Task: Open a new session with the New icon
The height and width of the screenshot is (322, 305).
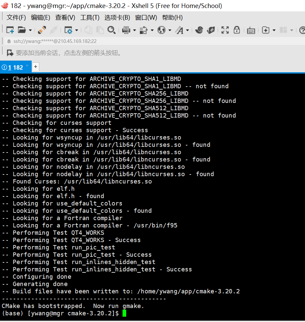Action: pyautogui.click(x=10, y=30)
